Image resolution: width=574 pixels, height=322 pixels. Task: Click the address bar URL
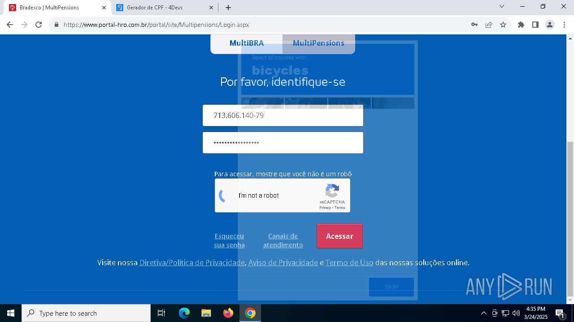coord(156,25)
